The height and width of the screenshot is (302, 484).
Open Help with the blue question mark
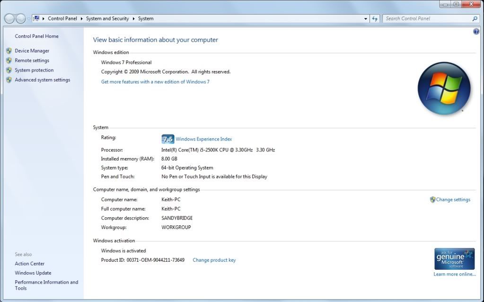pos(476,32)
